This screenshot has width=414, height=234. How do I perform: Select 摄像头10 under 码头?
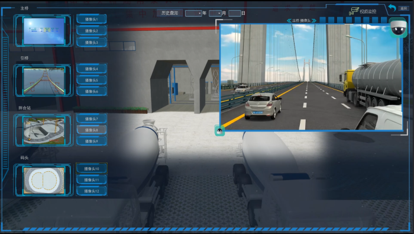pos(91,169)
